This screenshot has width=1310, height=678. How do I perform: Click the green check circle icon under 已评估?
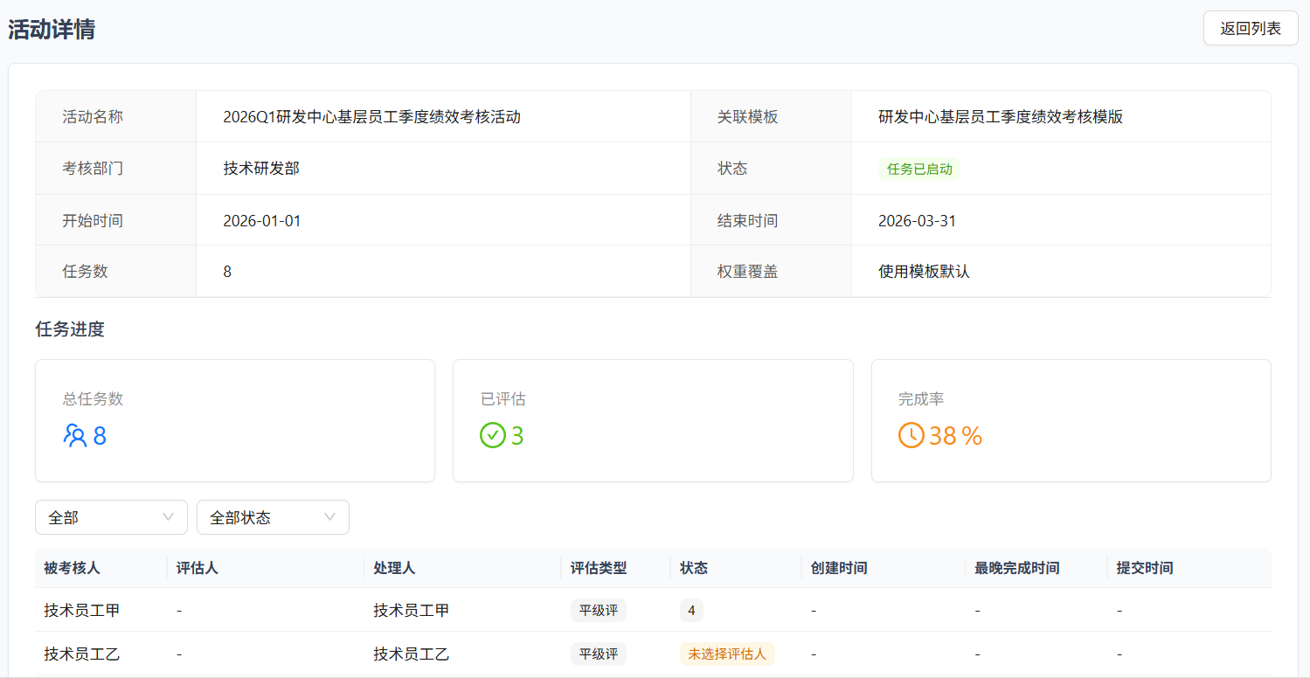pyautogui.click(x=493, y=435)
